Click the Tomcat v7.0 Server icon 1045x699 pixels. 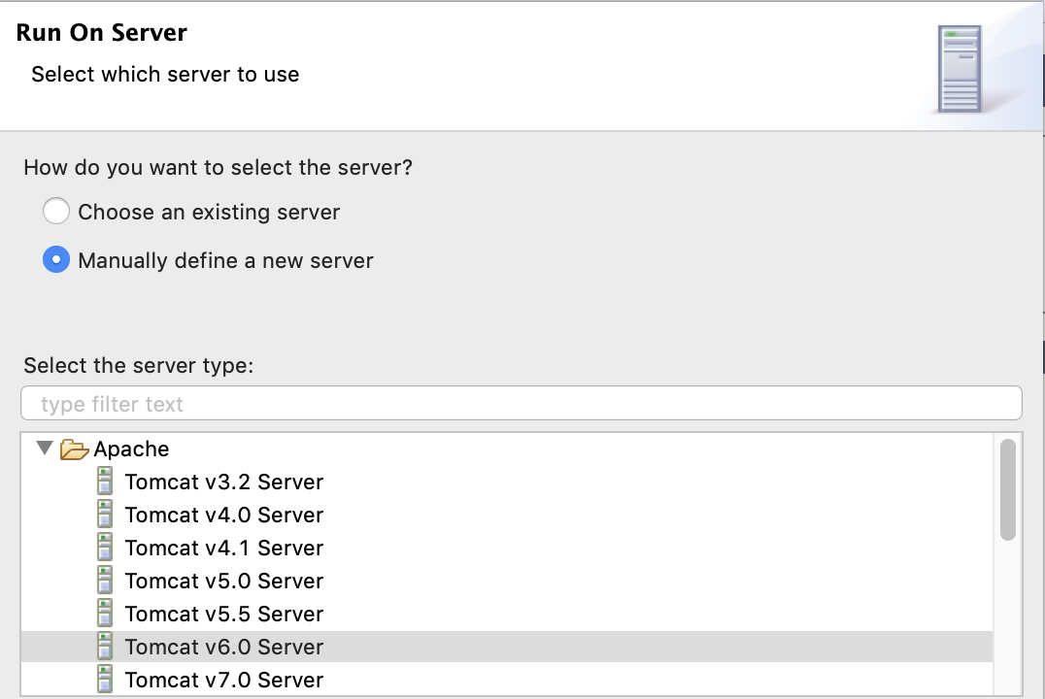click(105, 679)
